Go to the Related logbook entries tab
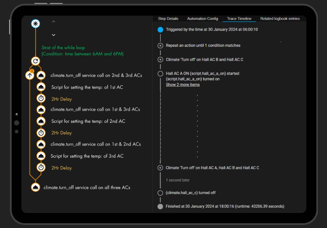Viewport: 327px width, 228px height. [x=280, y=19]
